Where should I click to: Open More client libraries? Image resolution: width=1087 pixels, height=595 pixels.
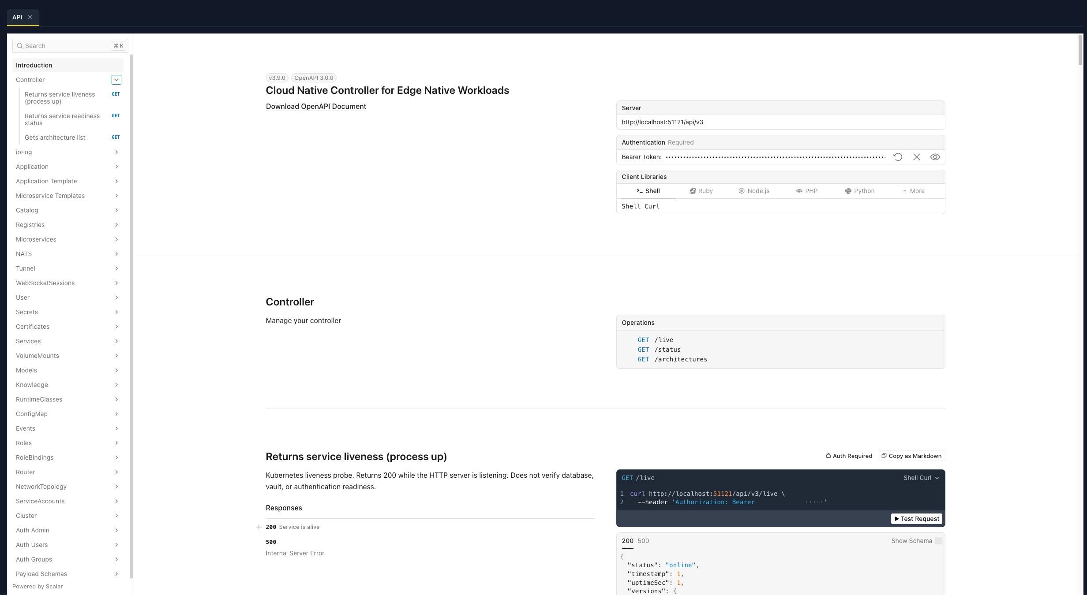(913, 191)
